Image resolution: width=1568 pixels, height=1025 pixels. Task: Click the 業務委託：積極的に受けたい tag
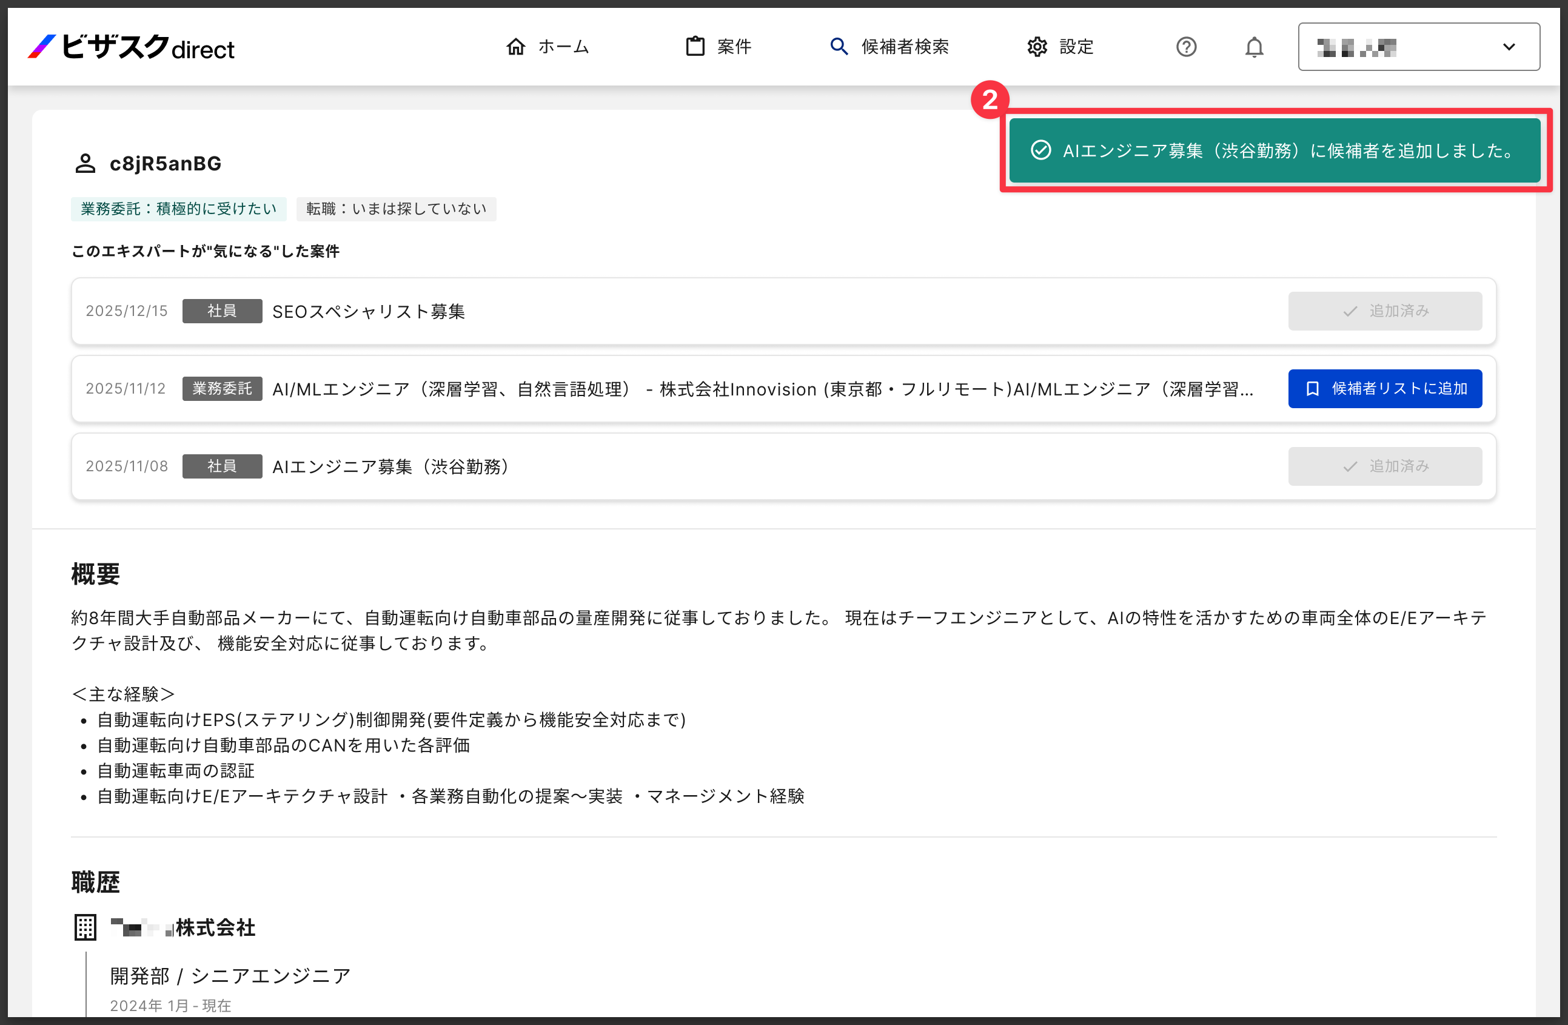tap(178, 209)
